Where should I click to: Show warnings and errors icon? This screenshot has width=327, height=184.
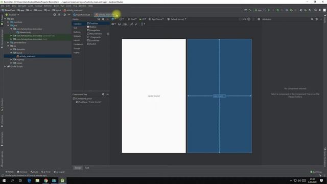[x=259, y=19]
